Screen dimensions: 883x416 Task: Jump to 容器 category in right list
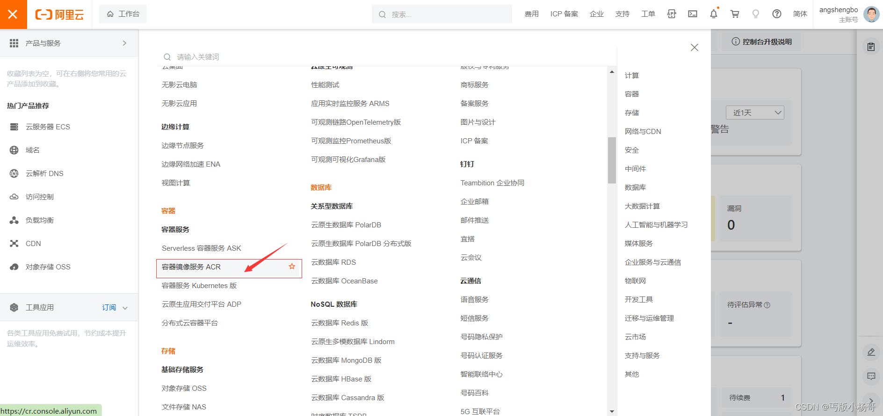632,94
